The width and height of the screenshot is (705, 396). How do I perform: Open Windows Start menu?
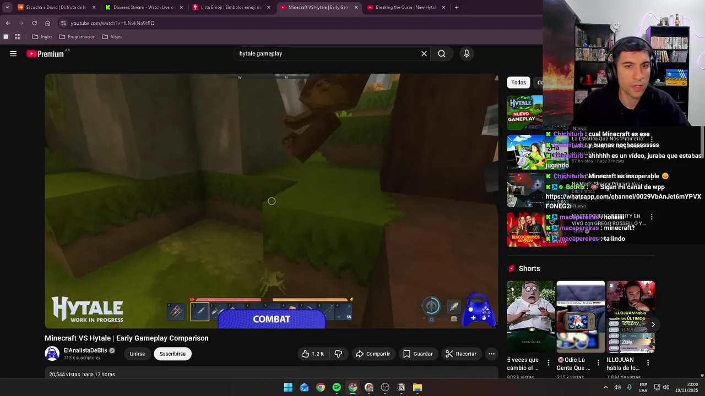click(288, 387)
